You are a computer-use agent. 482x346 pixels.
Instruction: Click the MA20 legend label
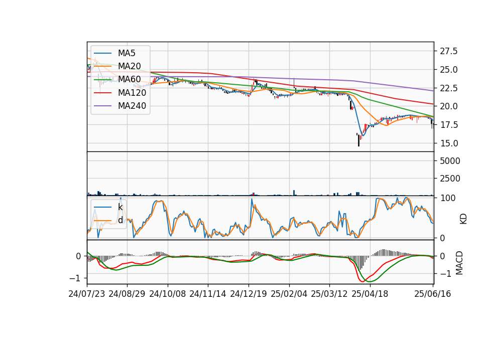click(129, 66)
